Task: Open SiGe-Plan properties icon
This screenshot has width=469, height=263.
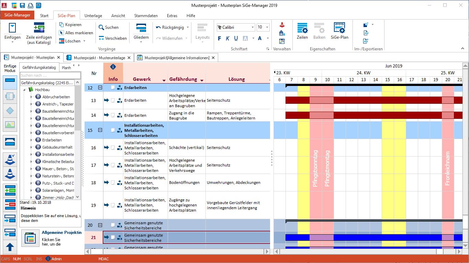Action: [339, 28]
